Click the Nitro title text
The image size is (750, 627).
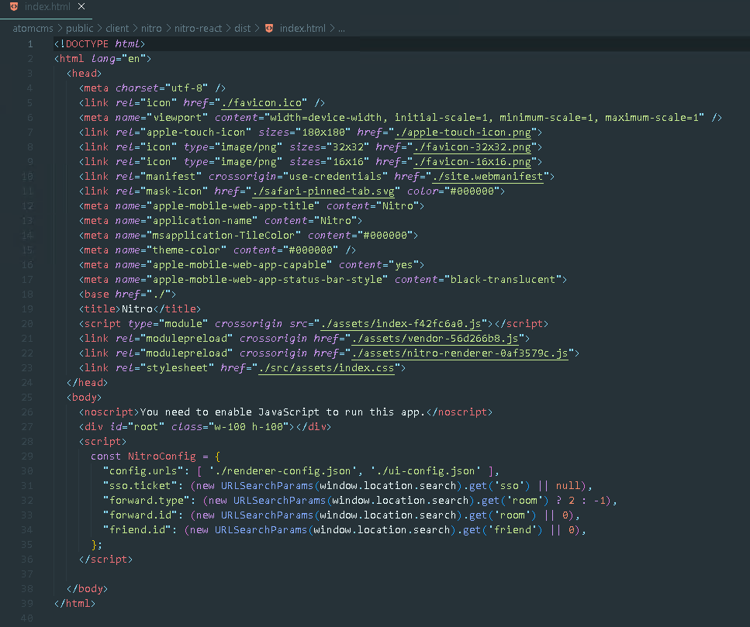(x=137, y=309)
